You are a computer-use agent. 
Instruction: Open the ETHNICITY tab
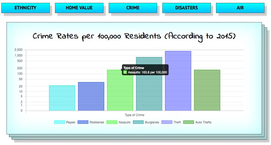(x=25, y=8)
